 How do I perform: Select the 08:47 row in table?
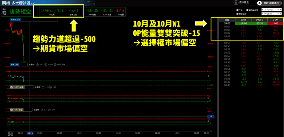251,82
